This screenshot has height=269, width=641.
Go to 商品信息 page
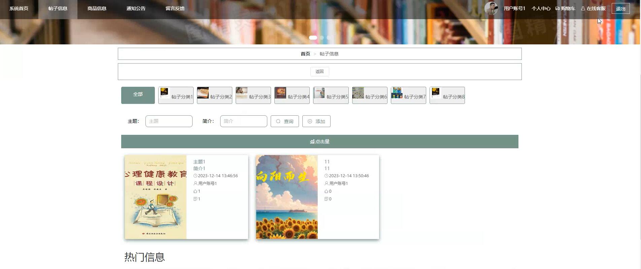(97, 8)
